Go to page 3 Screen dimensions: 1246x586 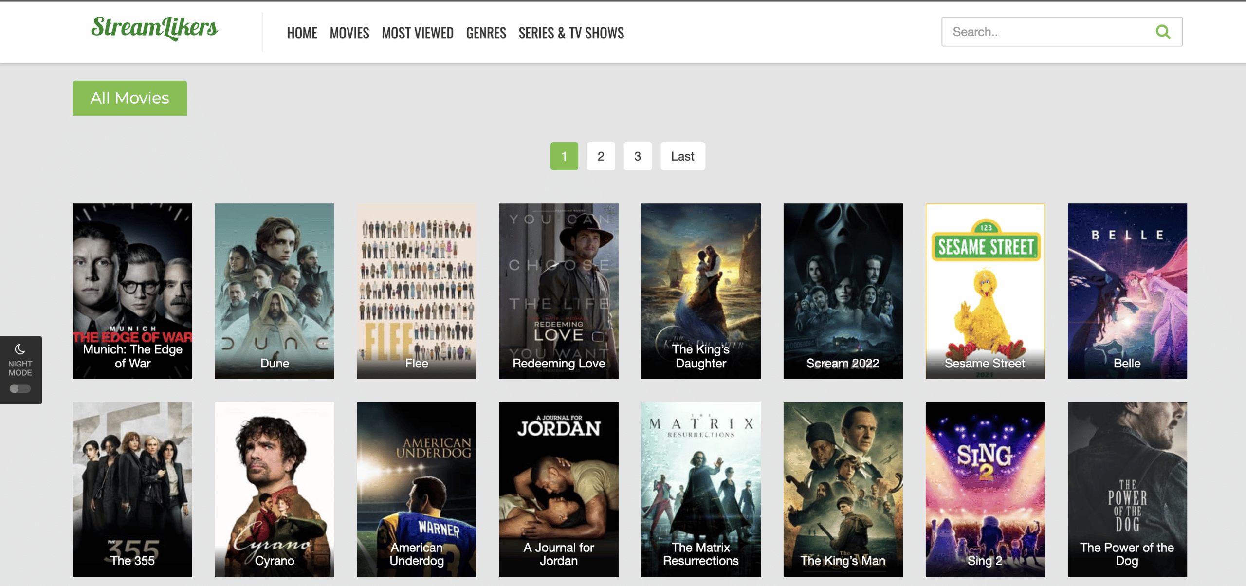[637, 156]
